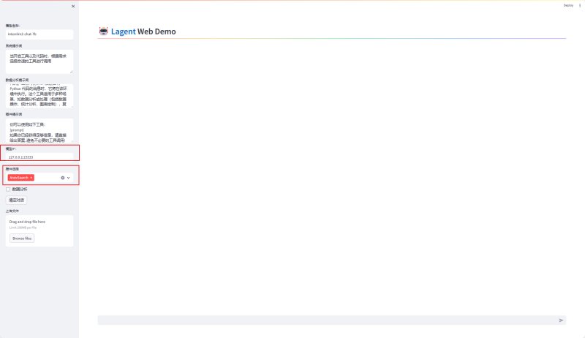Click the model name field 'internlm2-chat-7b'
The image size is (585, 338).
(x=39, y=34)
